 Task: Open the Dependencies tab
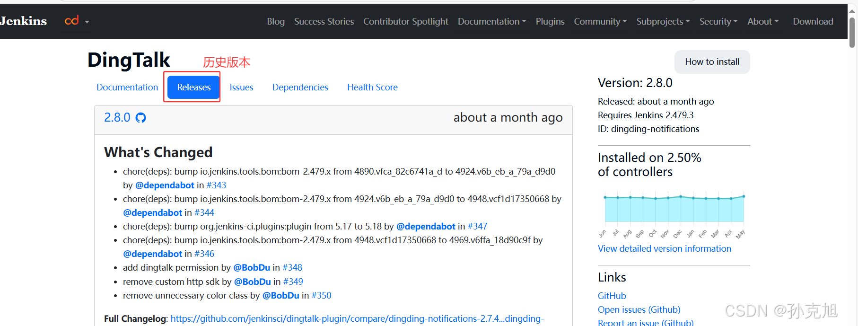coord(300,87)
